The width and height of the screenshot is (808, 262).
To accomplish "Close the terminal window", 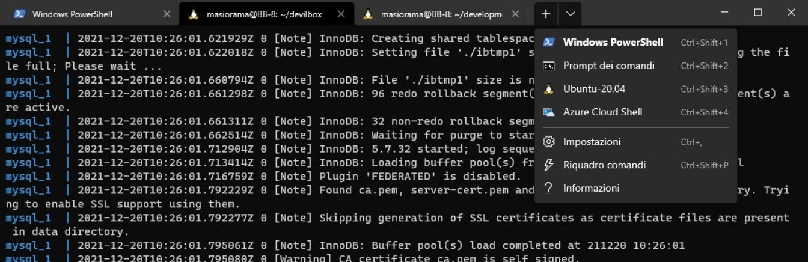I will click(x=791, y=13).
